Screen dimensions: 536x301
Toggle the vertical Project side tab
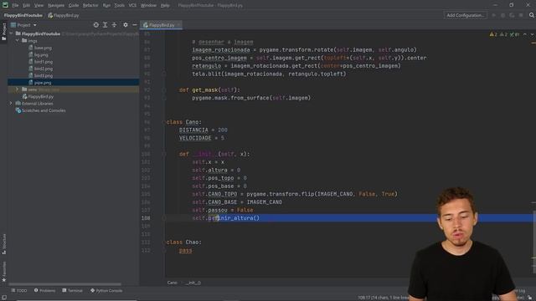(4, 32)
